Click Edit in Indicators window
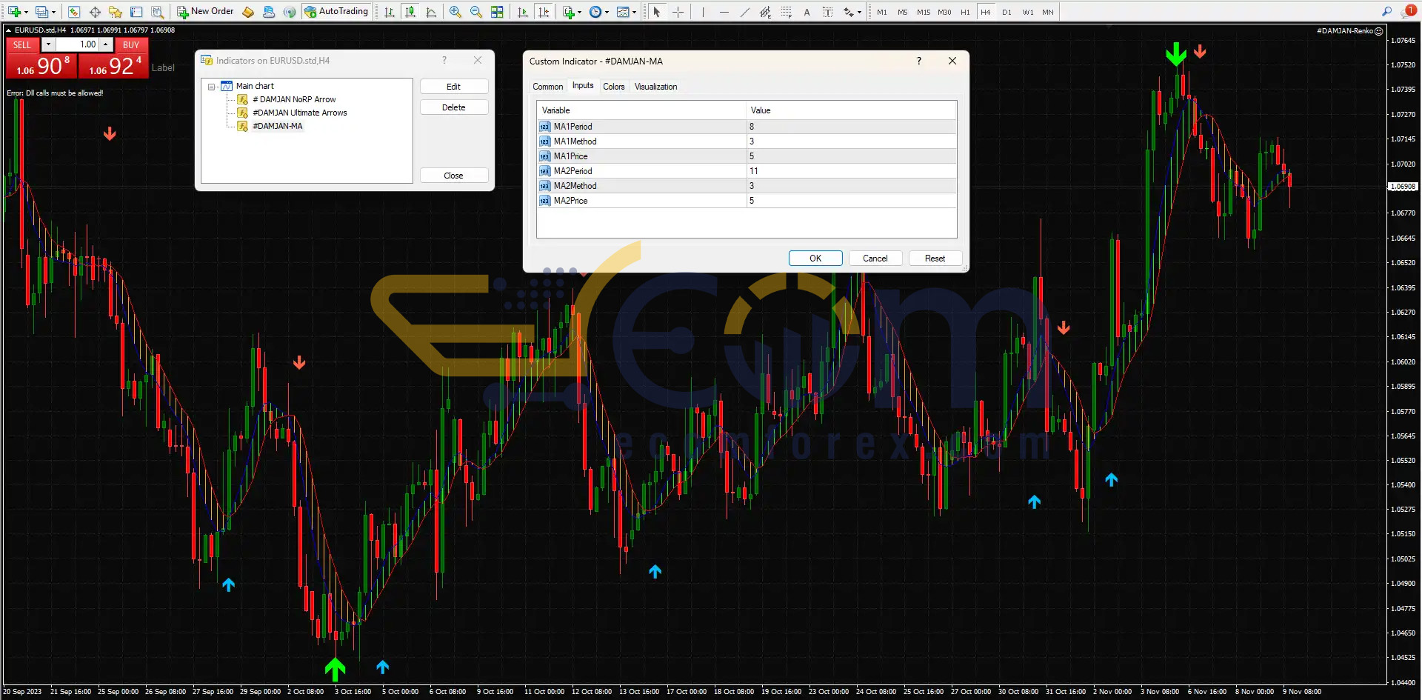The image size is (1422, 700). (454, 87)
